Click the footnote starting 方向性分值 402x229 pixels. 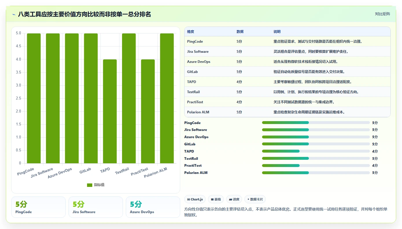tap(286, 212)
